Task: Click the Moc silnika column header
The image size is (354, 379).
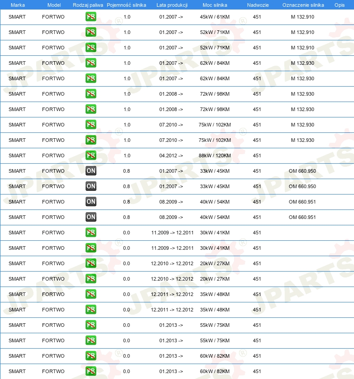Action: pos(215,5)
